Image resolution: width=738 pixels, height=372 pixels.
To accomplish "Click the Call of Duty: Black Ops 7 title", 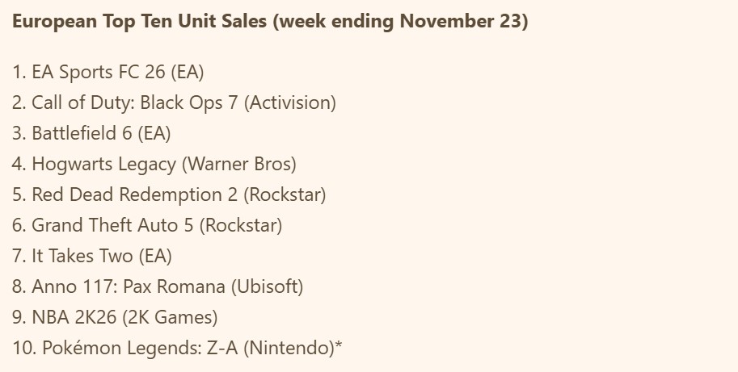I will [x=135, y=102].
